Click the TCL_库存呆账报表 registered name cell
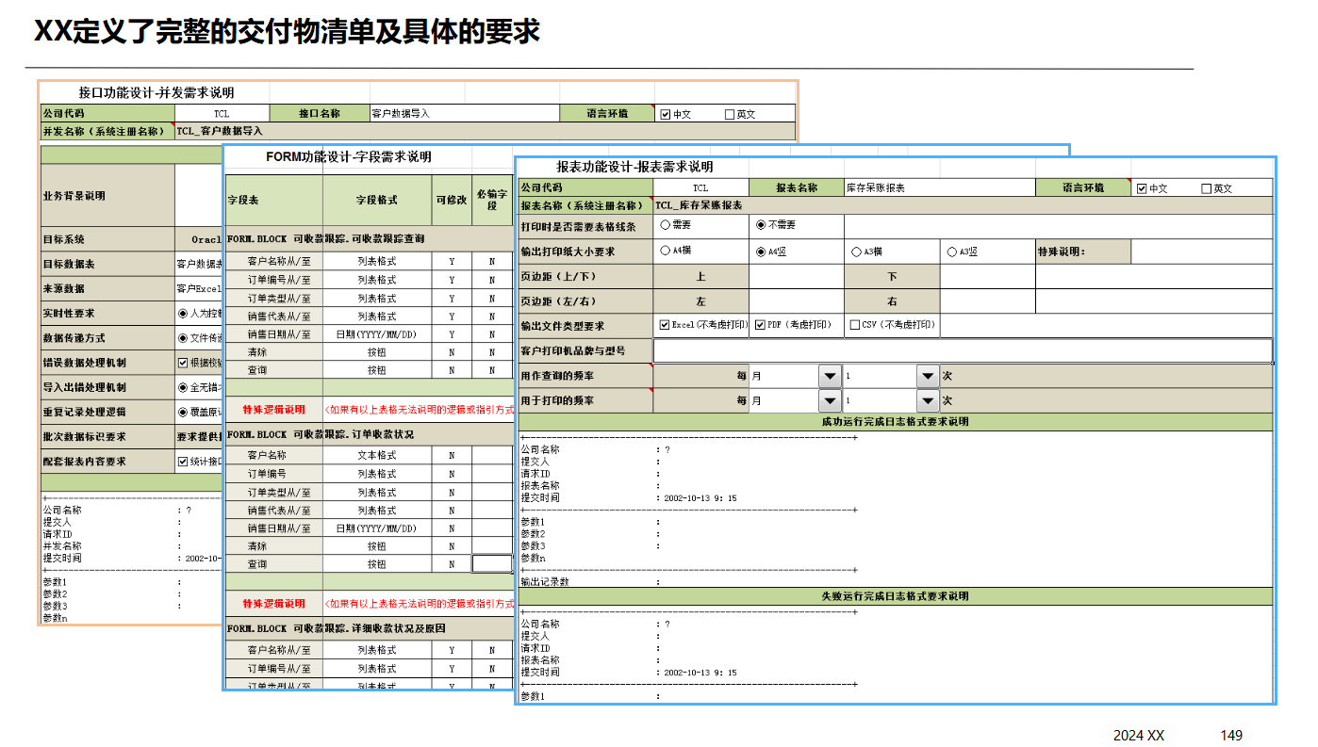This screenshot has height=747, width=1318. [x=963, y=204]
